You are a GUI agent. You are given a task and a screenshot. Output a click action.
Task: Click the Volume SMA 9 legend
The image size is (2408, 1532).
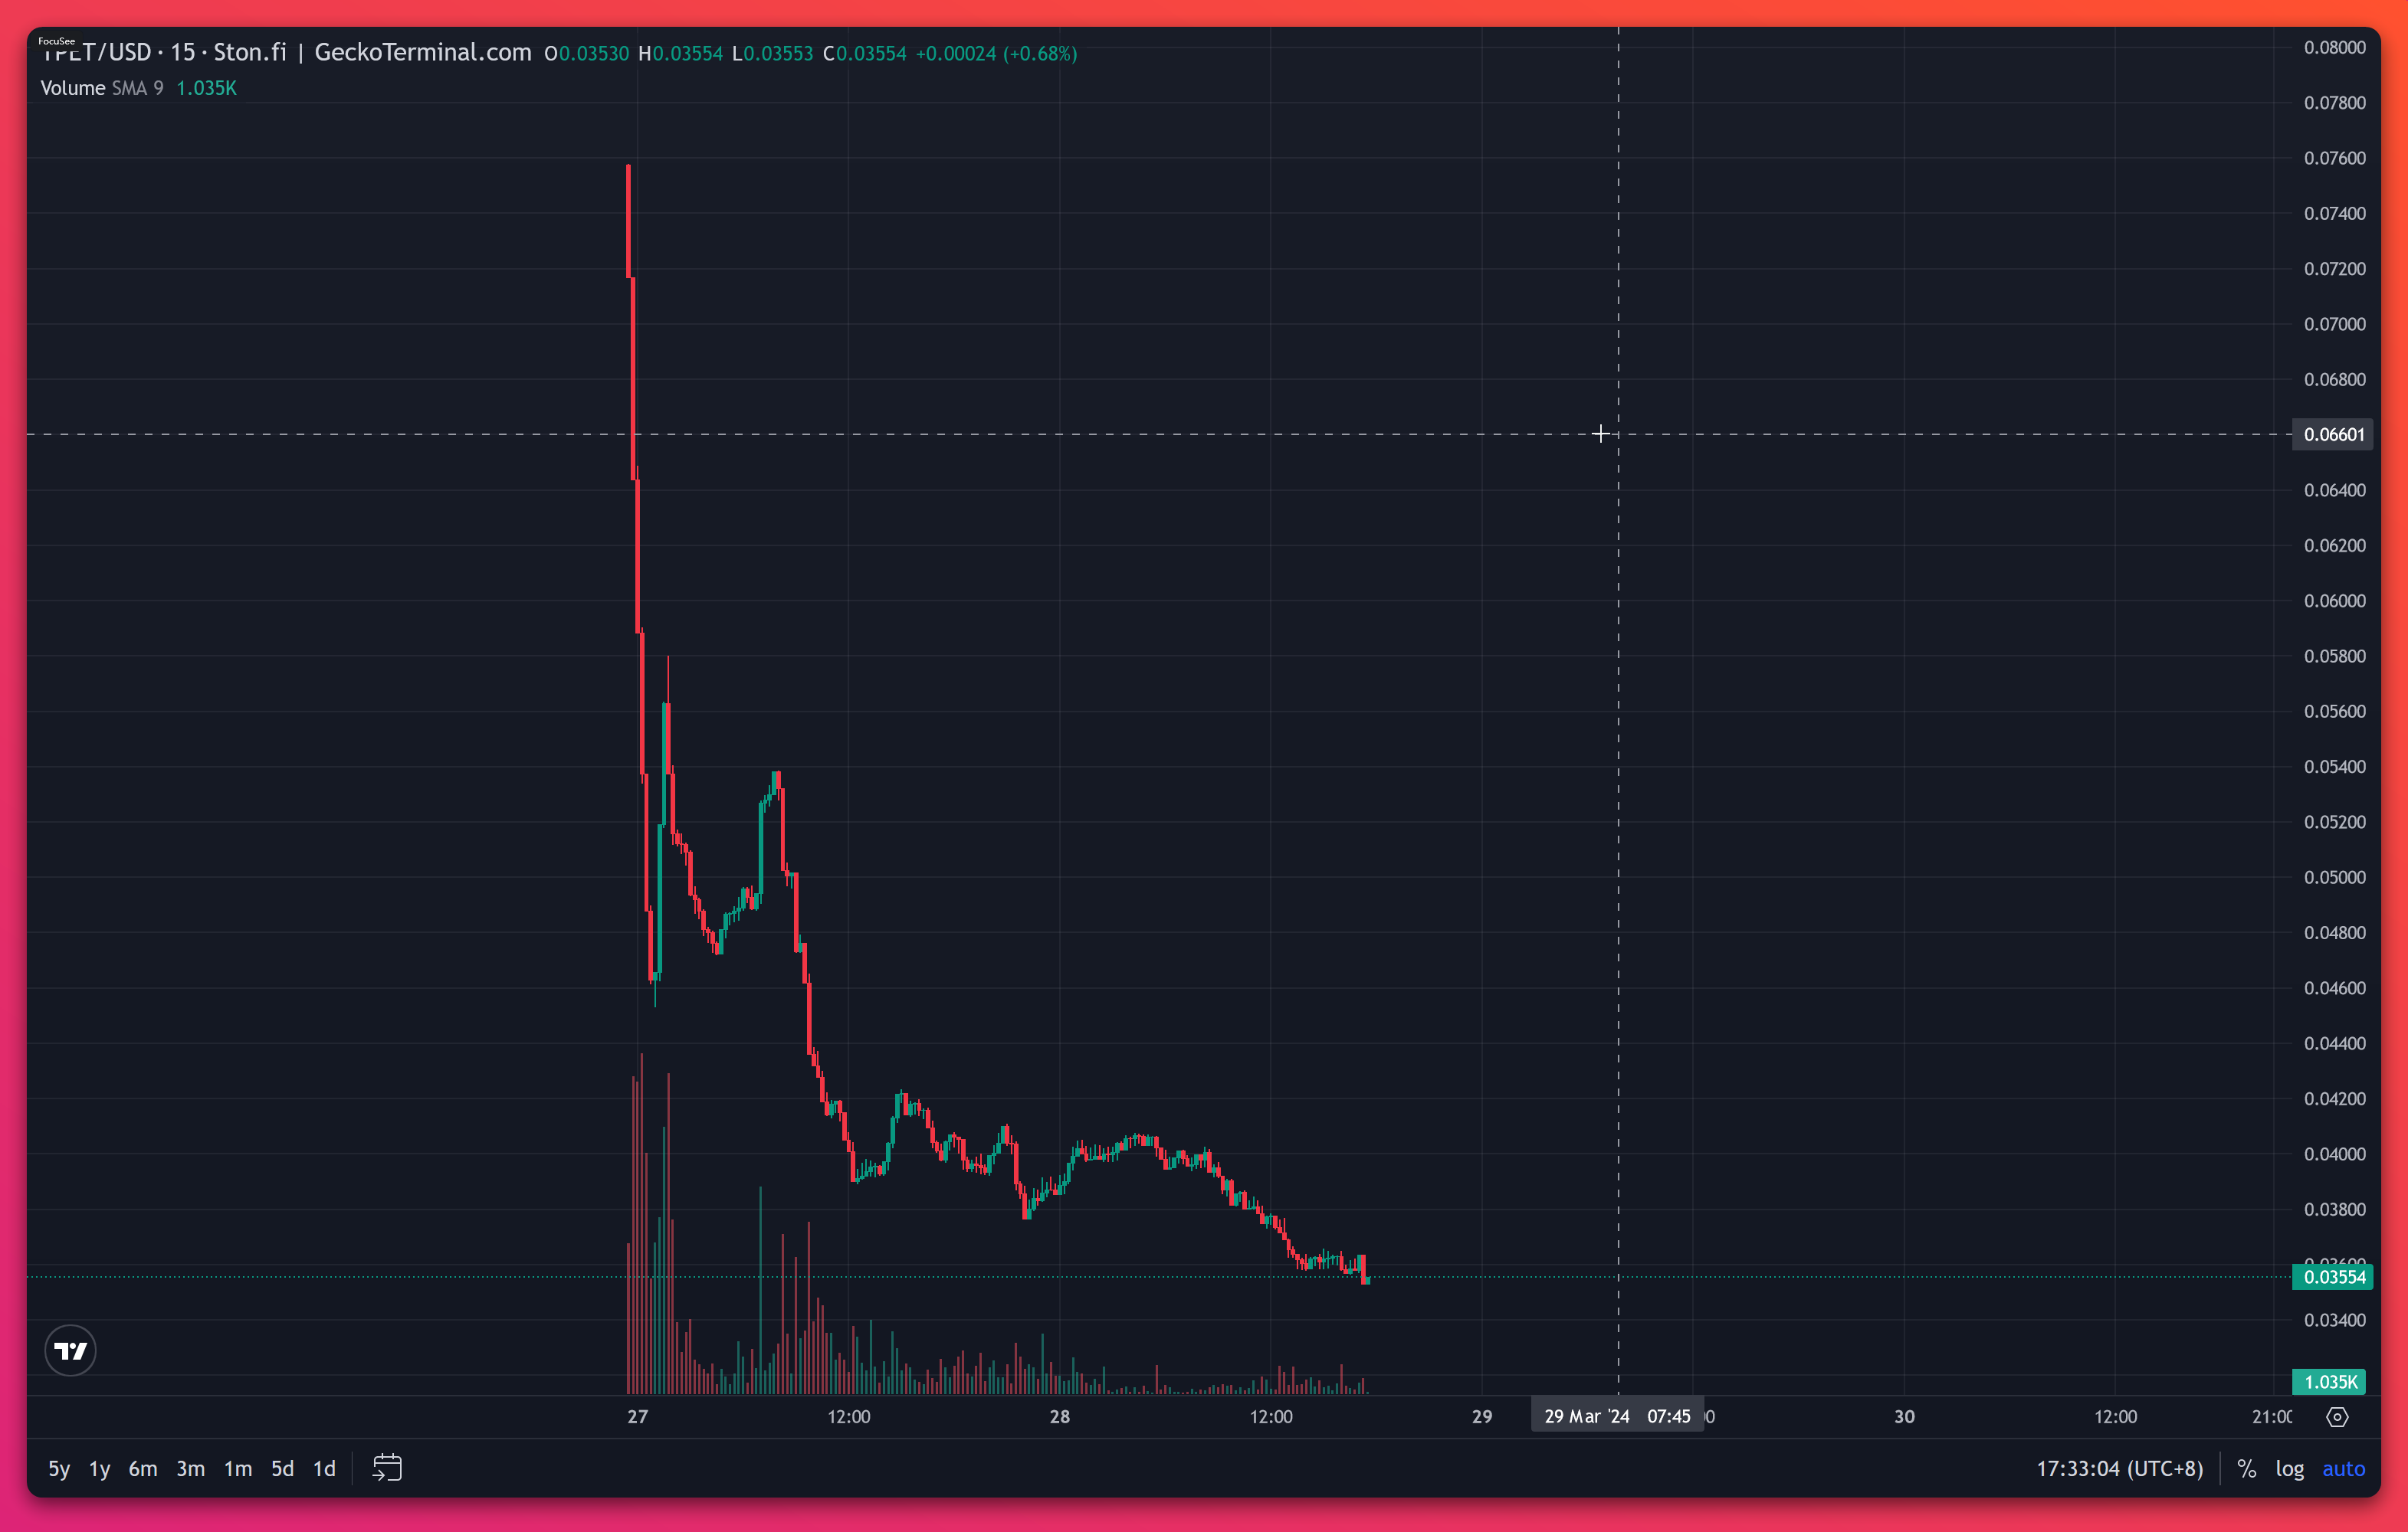[101, 88]
